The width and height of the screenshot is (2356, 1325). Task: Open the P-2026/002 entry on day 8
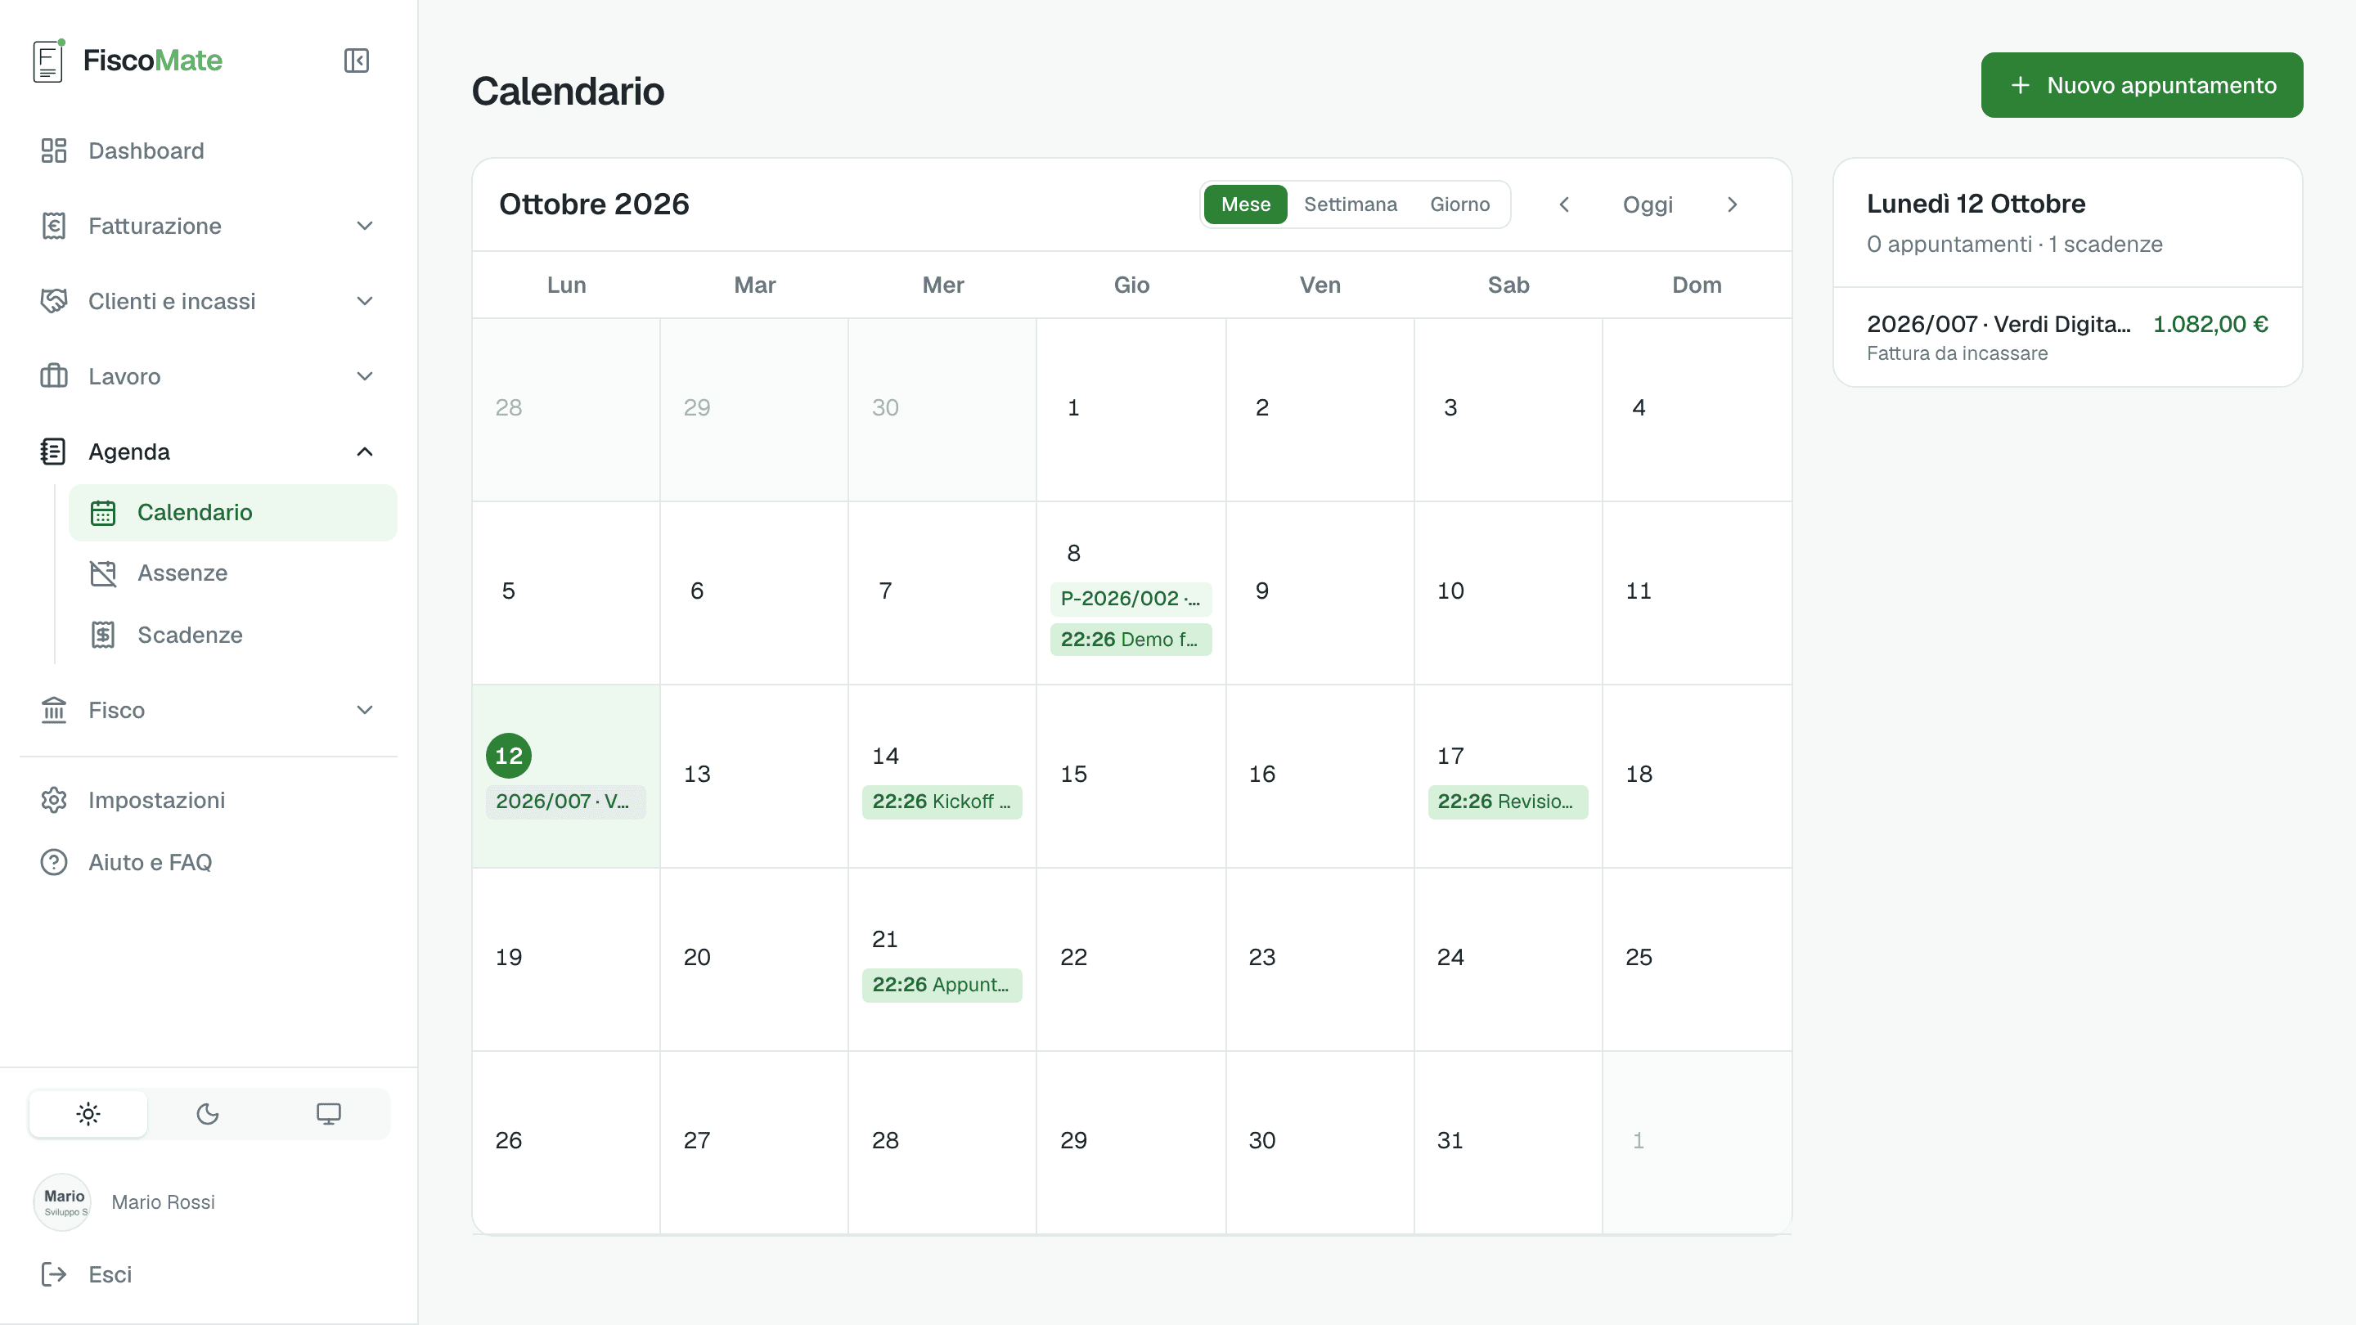coord(1131,599)
